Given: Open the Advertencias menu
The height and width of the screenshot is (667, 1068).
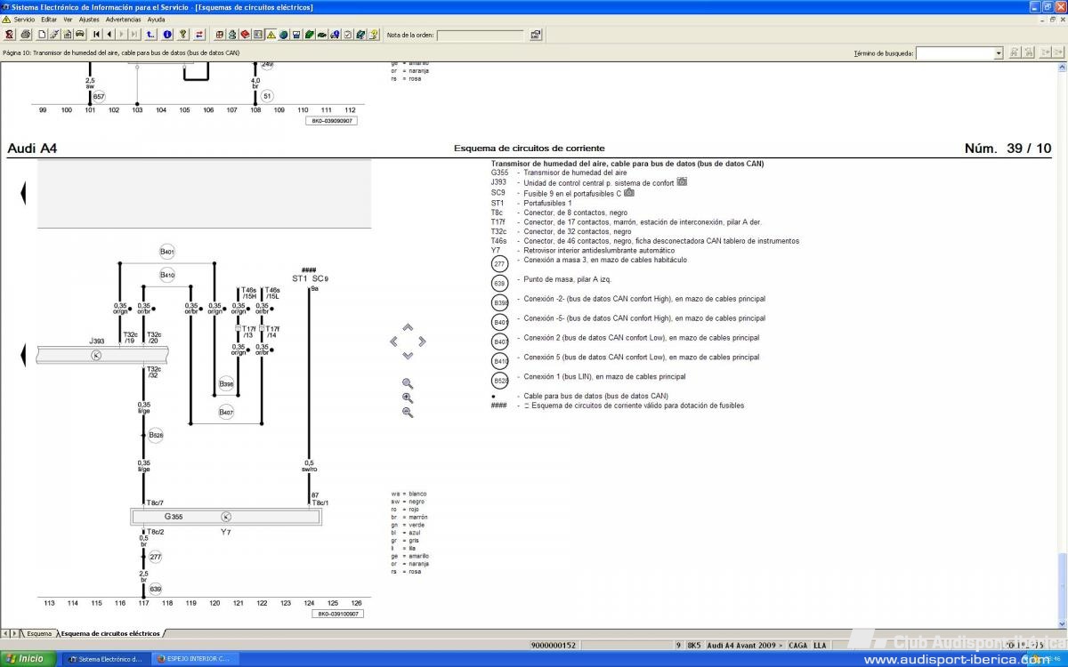Looking at the screenshot, I should pos(123,19).
